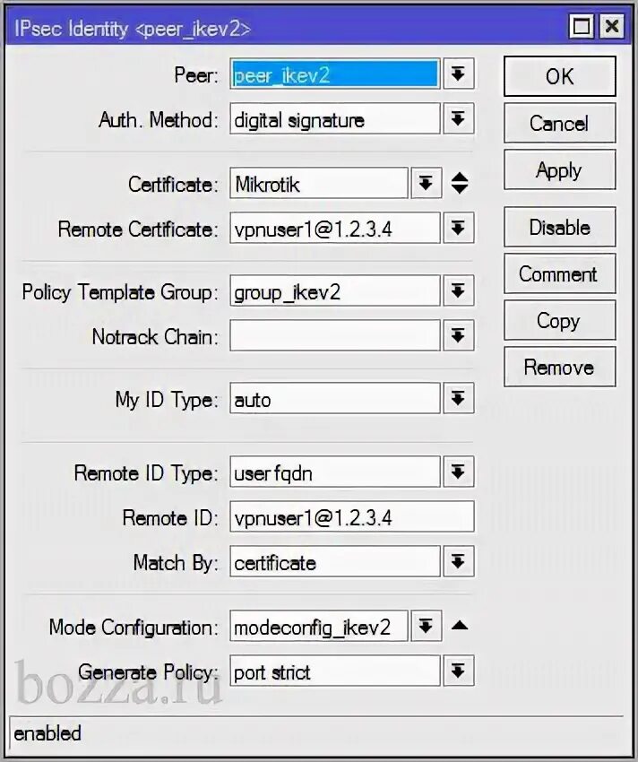Image resolution: width=638 pixels, height=762 pixels.
Task: Open the Peer dropdown arrow
Action: [x=458, y=74]
